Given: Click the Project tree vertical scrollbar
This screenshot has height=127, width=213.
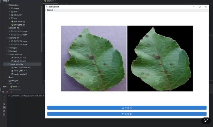Looking at the screenshot, I should pyautogui.click(x=42, y=29).
